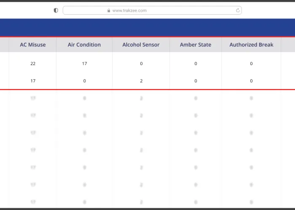Click Air Condition value 17 in the first row

point(84,64)
